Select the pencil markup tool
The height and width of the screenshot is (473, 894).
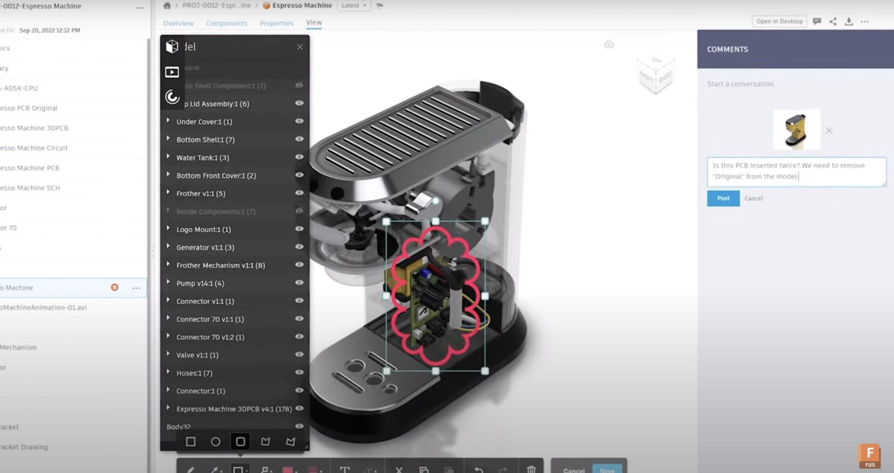[190, 470]
